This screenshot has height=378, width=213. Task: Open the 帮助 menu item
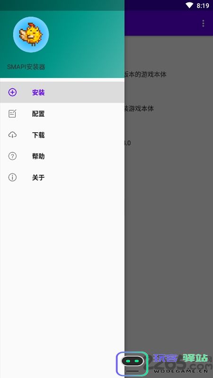coord(62,156)
